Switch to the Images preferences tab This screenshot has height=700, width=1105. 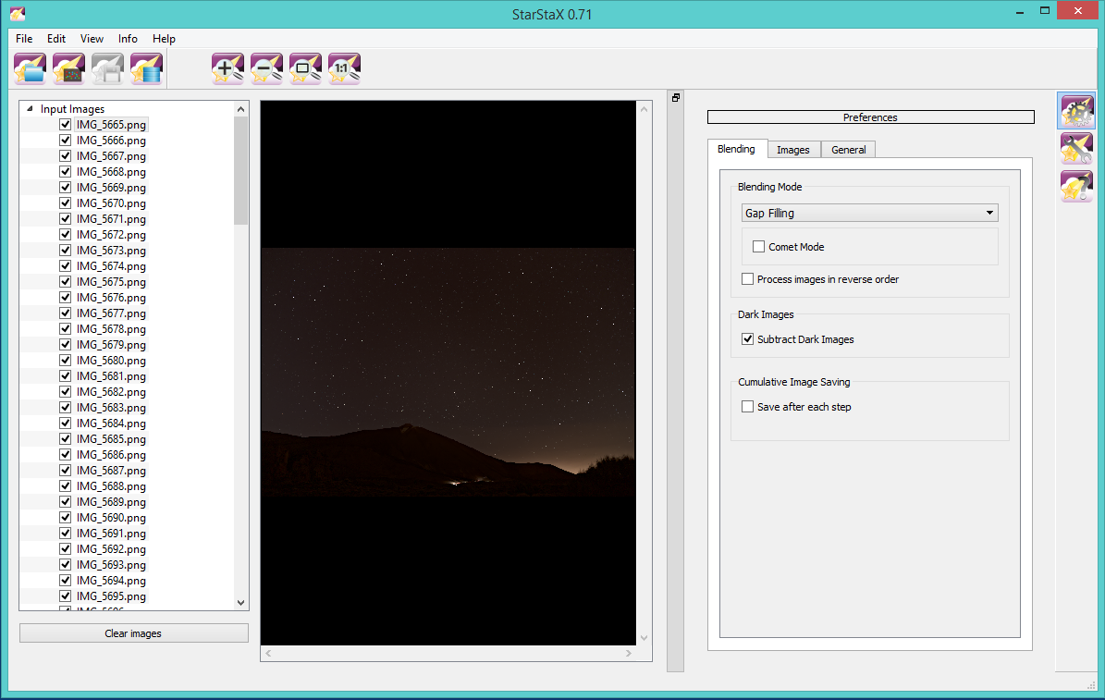(793, 150)
